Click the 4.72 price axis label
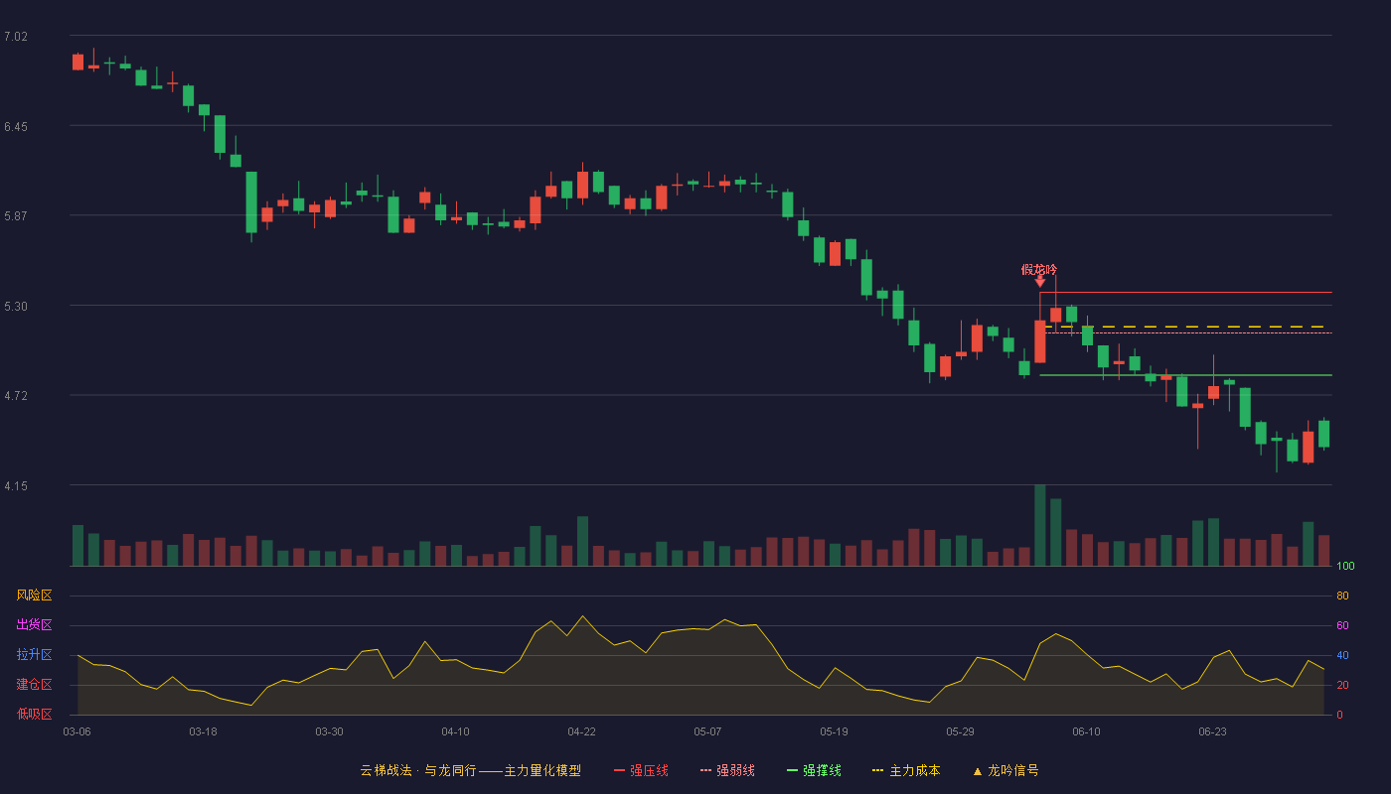 16,396
